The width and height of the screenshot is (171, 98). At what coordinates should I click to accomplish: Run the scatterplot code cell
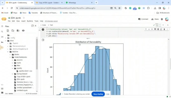coord(43,29)
